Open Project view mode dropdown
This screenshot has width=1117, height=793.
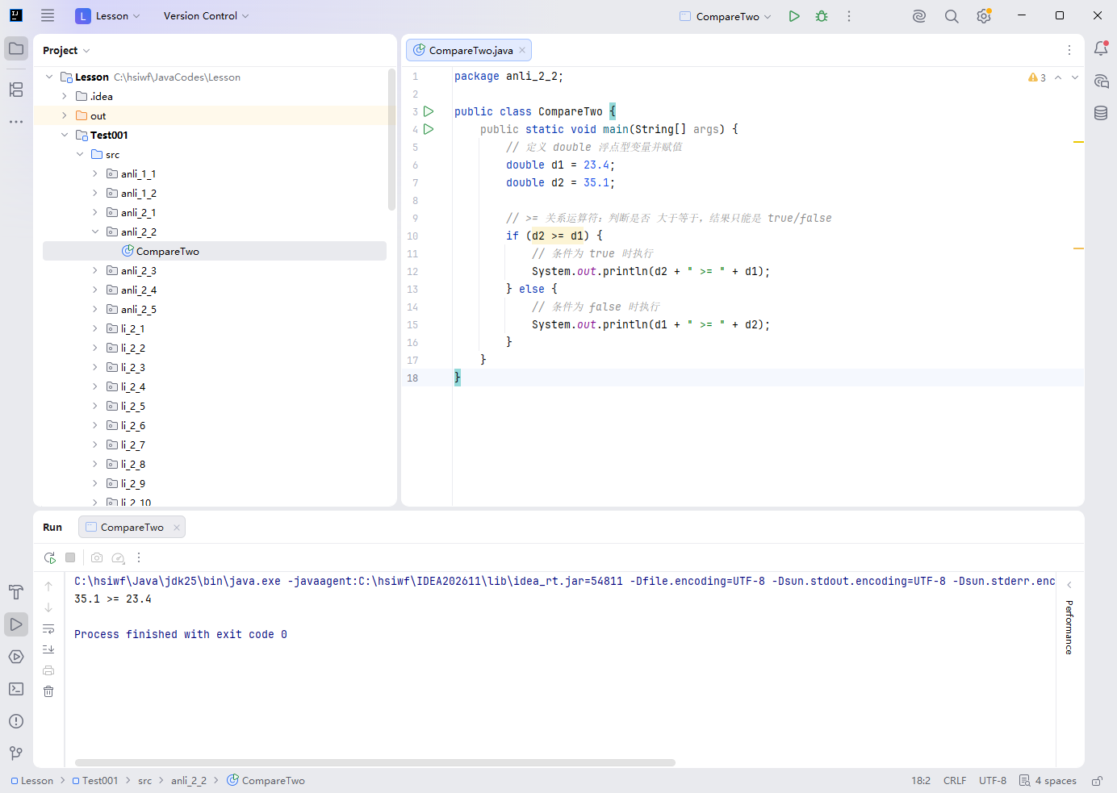click(x=66, y=50)
